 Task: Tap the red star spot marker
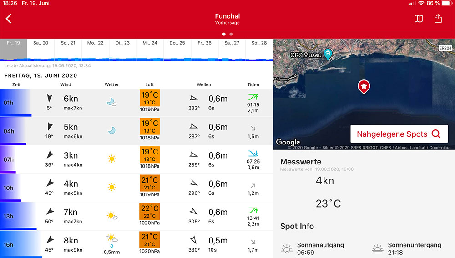click(364, 86)
